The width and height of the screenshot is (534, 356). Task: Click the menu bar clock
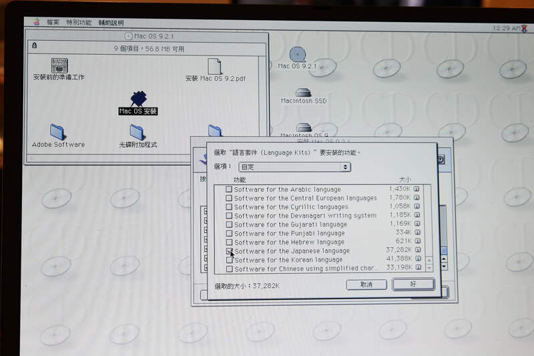505,28
